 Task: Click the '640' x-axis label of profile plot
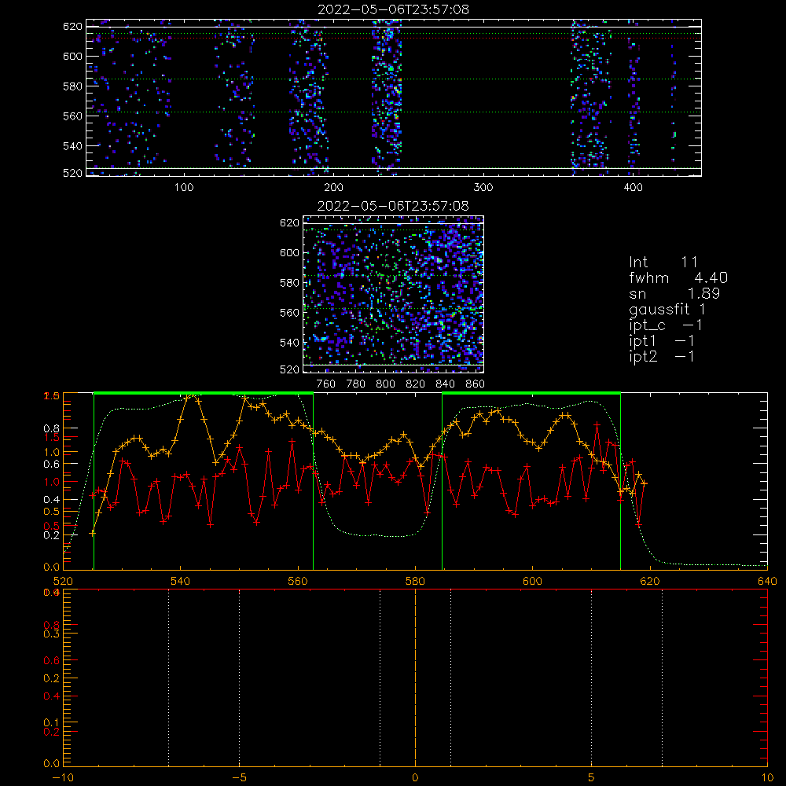click(767, 581)
